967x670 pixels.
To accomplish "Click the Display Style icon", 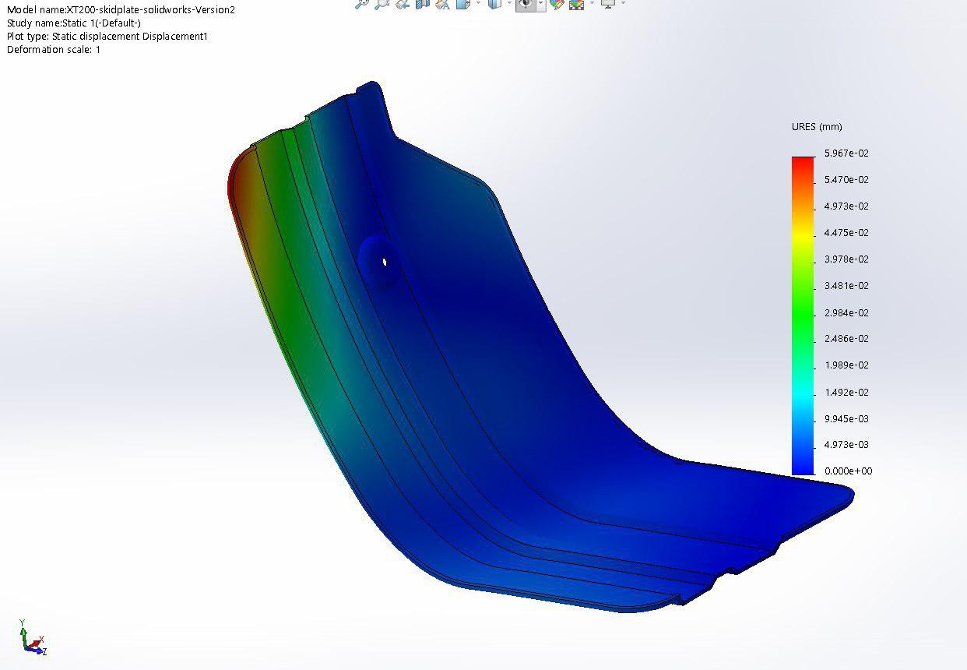I will pyautogui.click(x=494, y=4).
